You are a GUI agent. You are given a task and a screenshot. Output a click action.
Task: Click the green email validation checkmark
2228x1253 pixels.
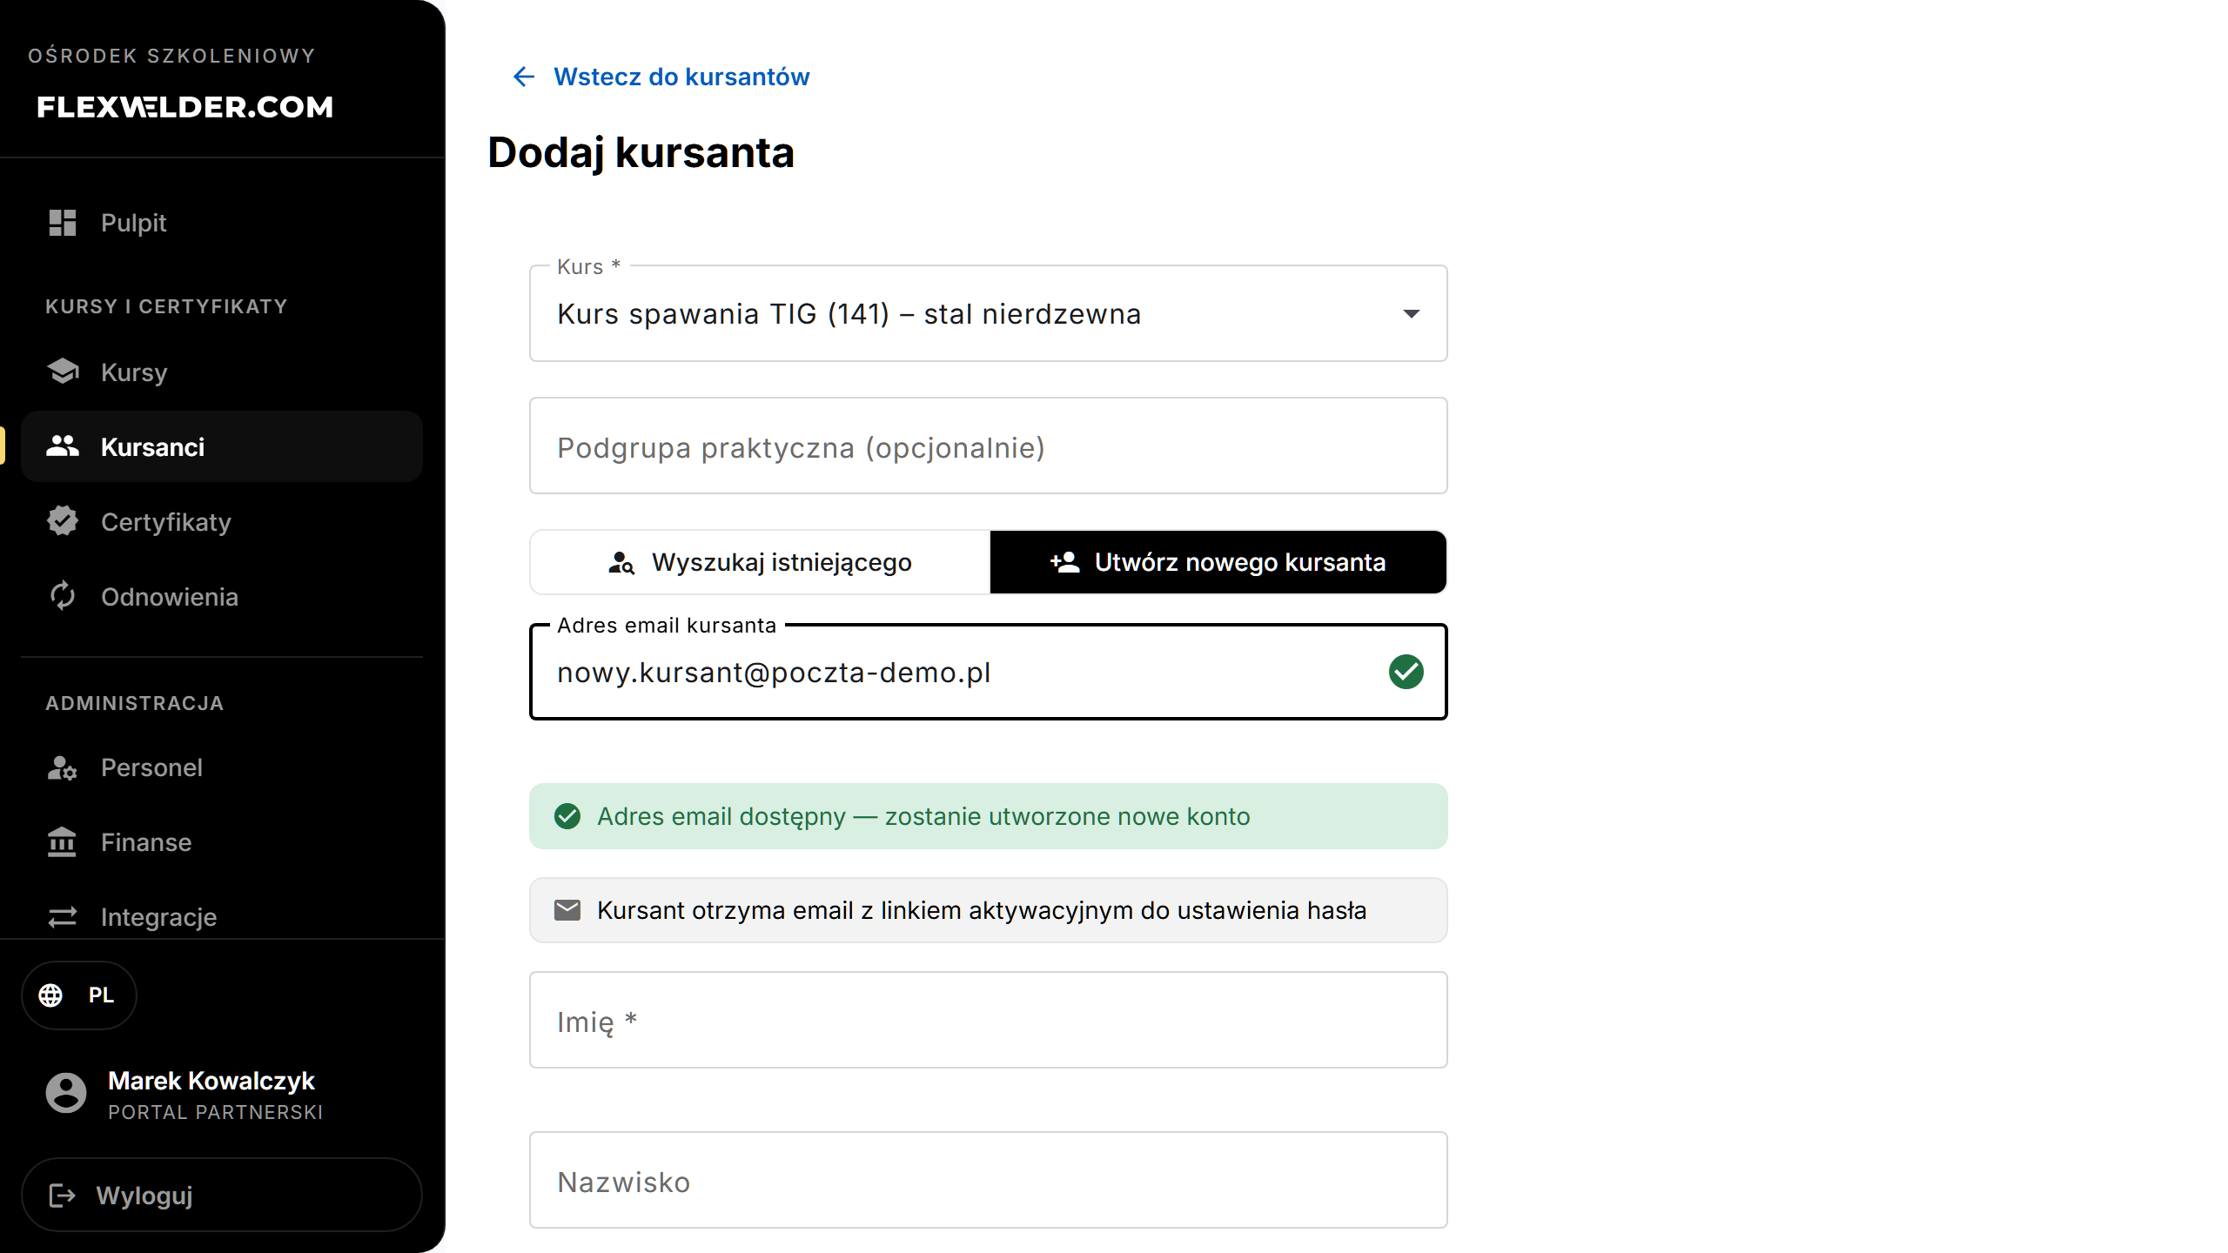pos(1406,672)
